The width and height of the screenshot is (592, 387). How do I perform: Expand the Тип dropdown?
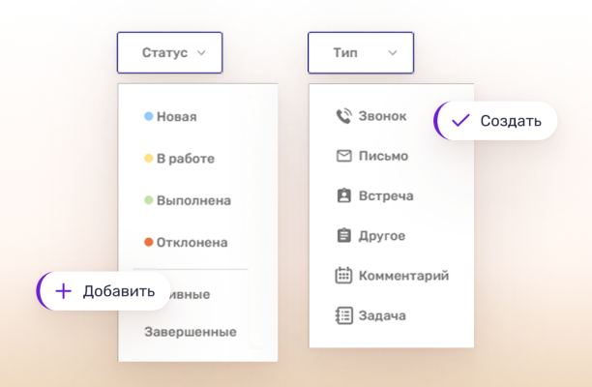[360, 53]
